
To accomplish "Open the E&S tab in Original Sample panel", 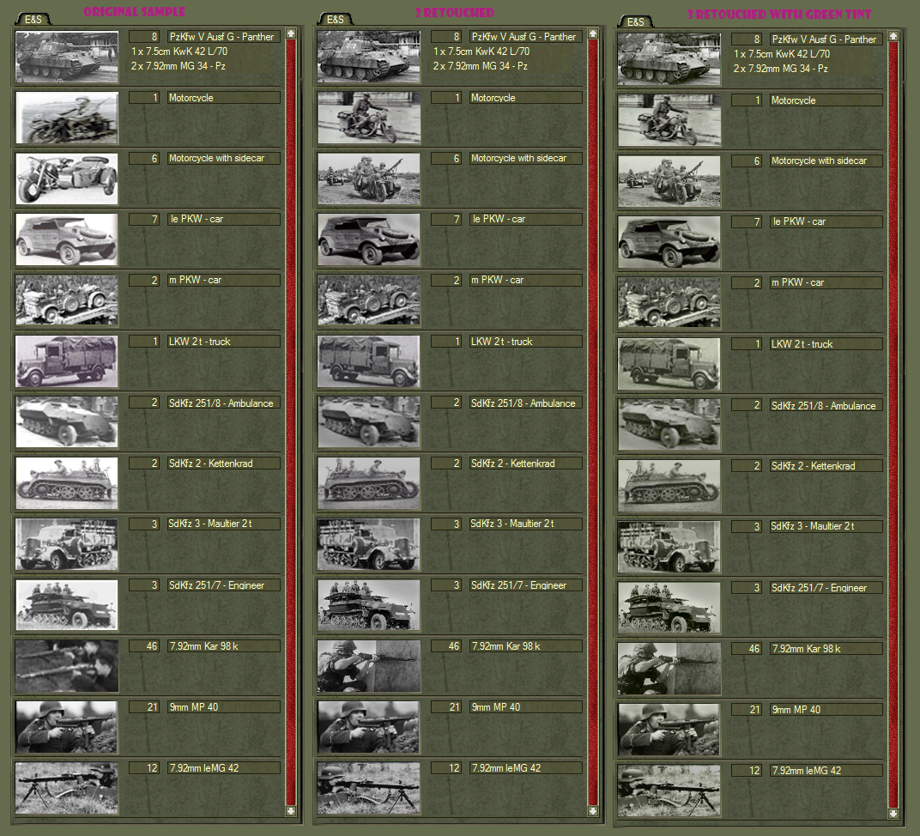I will pyautogui.click(x=33, y=20).
